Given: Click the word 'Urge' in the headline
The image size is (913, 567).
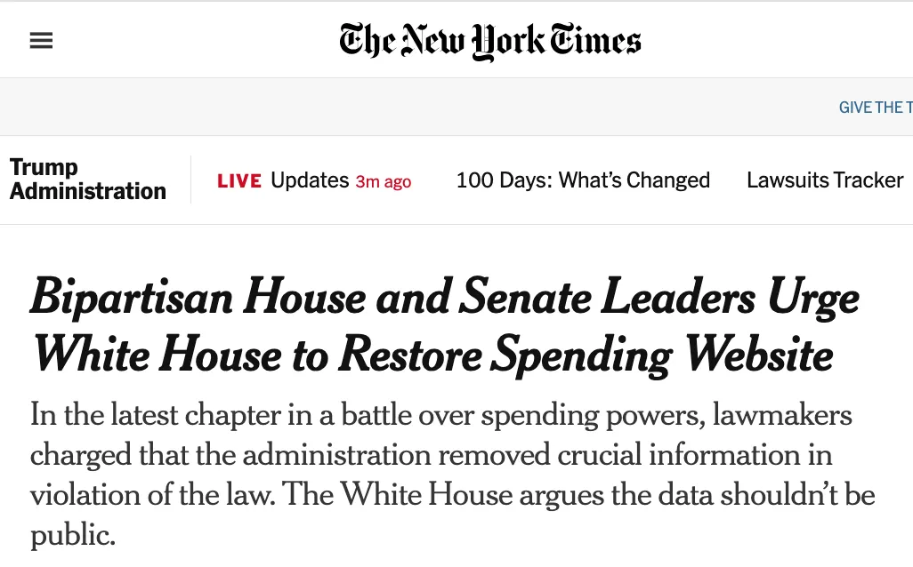Looking at the screenshot, I should (812, 299).
